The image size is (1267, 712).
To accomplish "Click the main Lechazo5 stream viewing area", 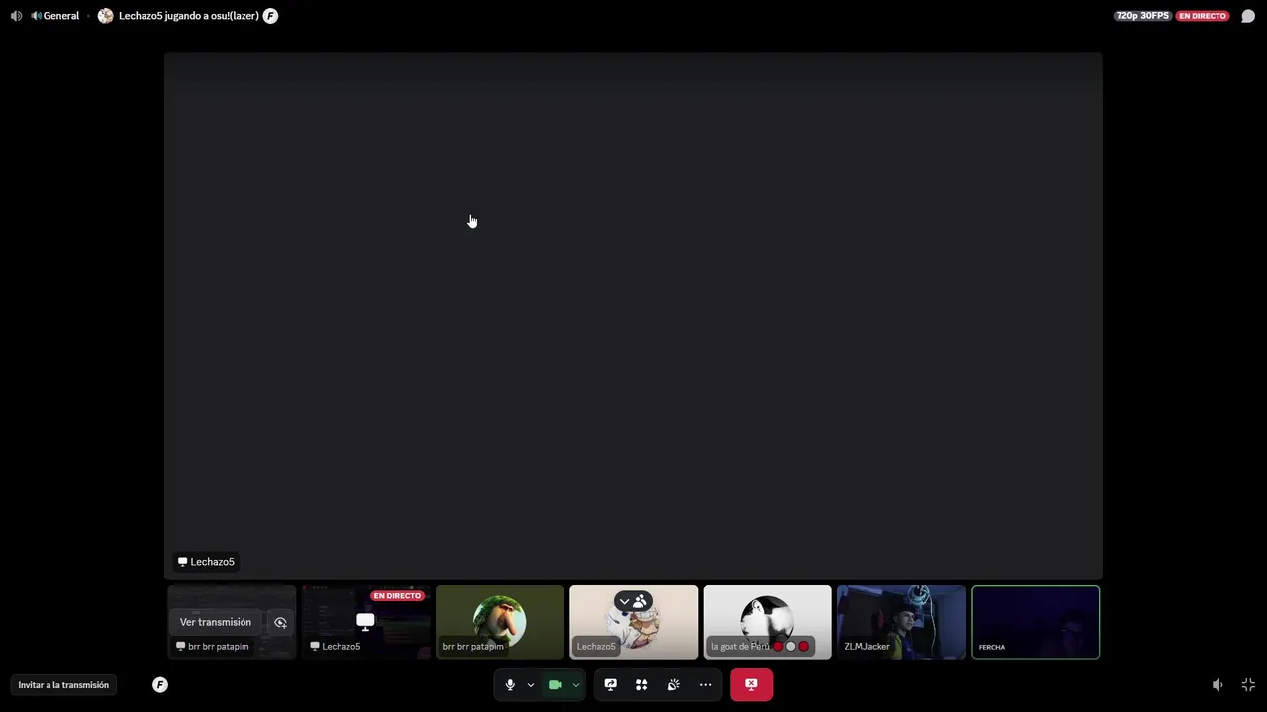I will tap(633, 316).
